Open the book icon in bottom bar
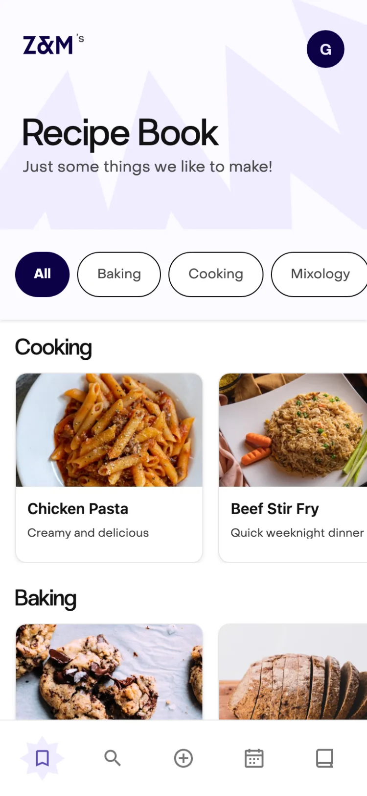 [x=324, y=758]
